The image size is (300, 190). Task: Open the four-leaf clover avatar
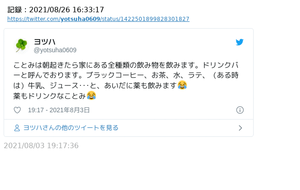click(21, 45)
